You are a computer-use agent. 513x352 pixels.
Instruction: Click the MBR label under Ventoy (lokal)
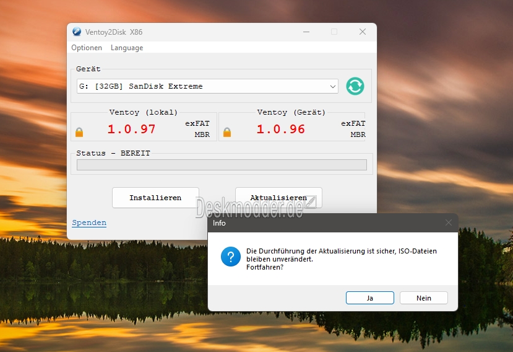coord(202,134)
